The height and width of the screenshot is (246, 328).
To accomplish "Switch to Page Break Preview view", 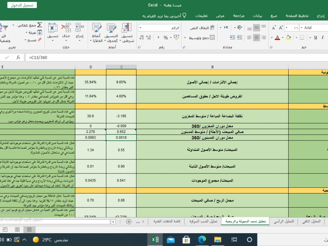I will [5, 230].
